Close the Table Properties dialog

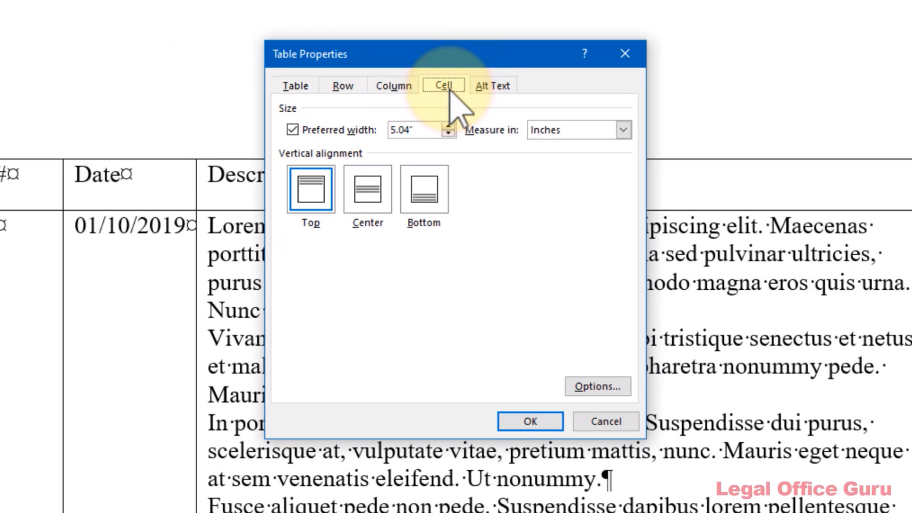pyautogui.click(x=625, y=53)
